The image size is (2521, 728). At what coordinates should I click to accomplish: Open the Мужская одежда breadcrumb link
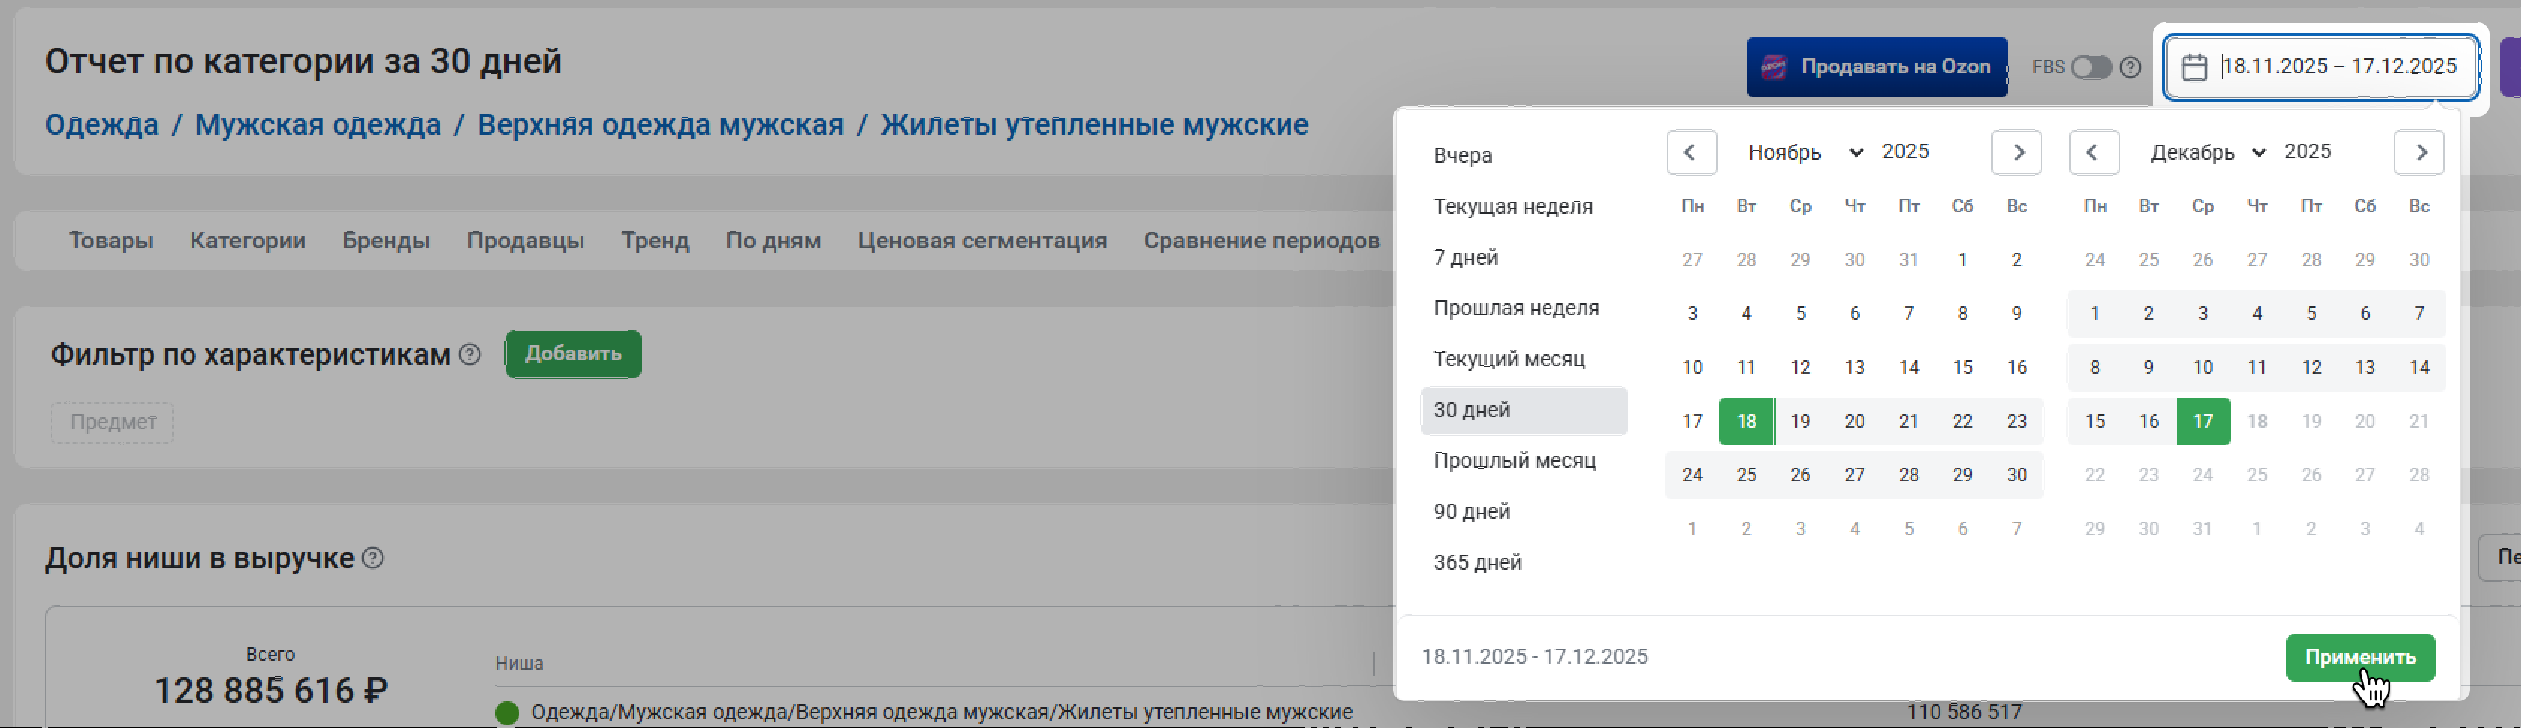317,125
